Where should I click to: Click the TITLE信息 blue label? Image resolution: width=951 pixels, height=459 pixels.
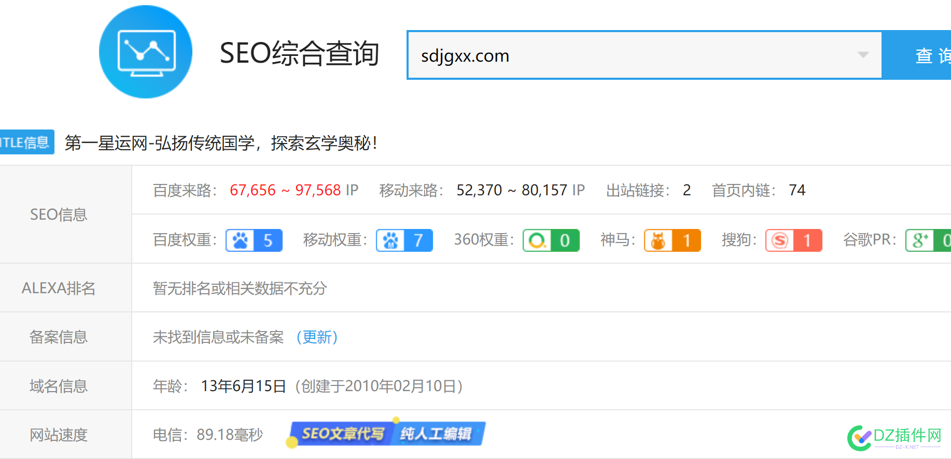pyautogui.click(x=26, y=142)
